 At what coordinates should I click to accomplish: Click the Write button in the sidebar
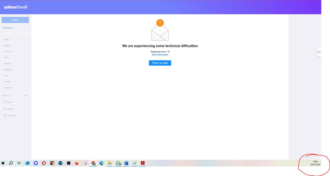coord(15,20)
